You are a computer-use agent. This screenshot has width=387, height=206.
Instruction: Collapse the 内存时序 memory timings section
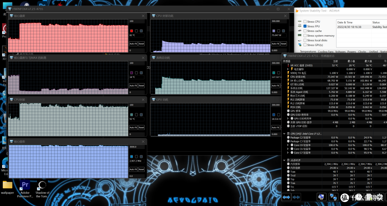[284, 160]
